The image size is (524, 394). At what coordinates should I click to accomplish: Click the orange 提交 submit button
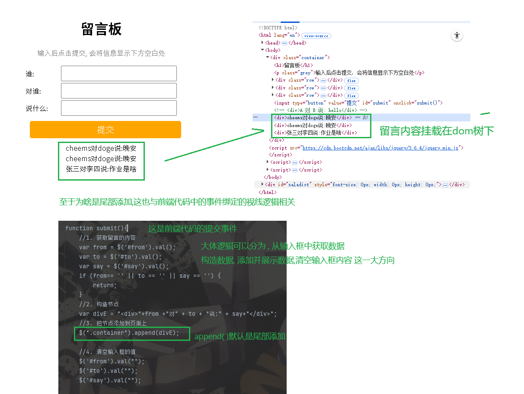coord(105,130)
